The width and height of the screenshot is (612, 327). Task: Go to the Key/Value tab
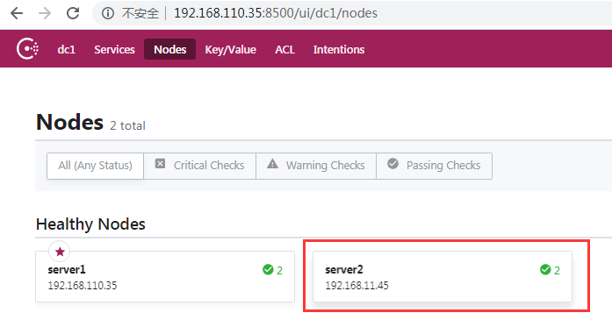click(230, 49)
